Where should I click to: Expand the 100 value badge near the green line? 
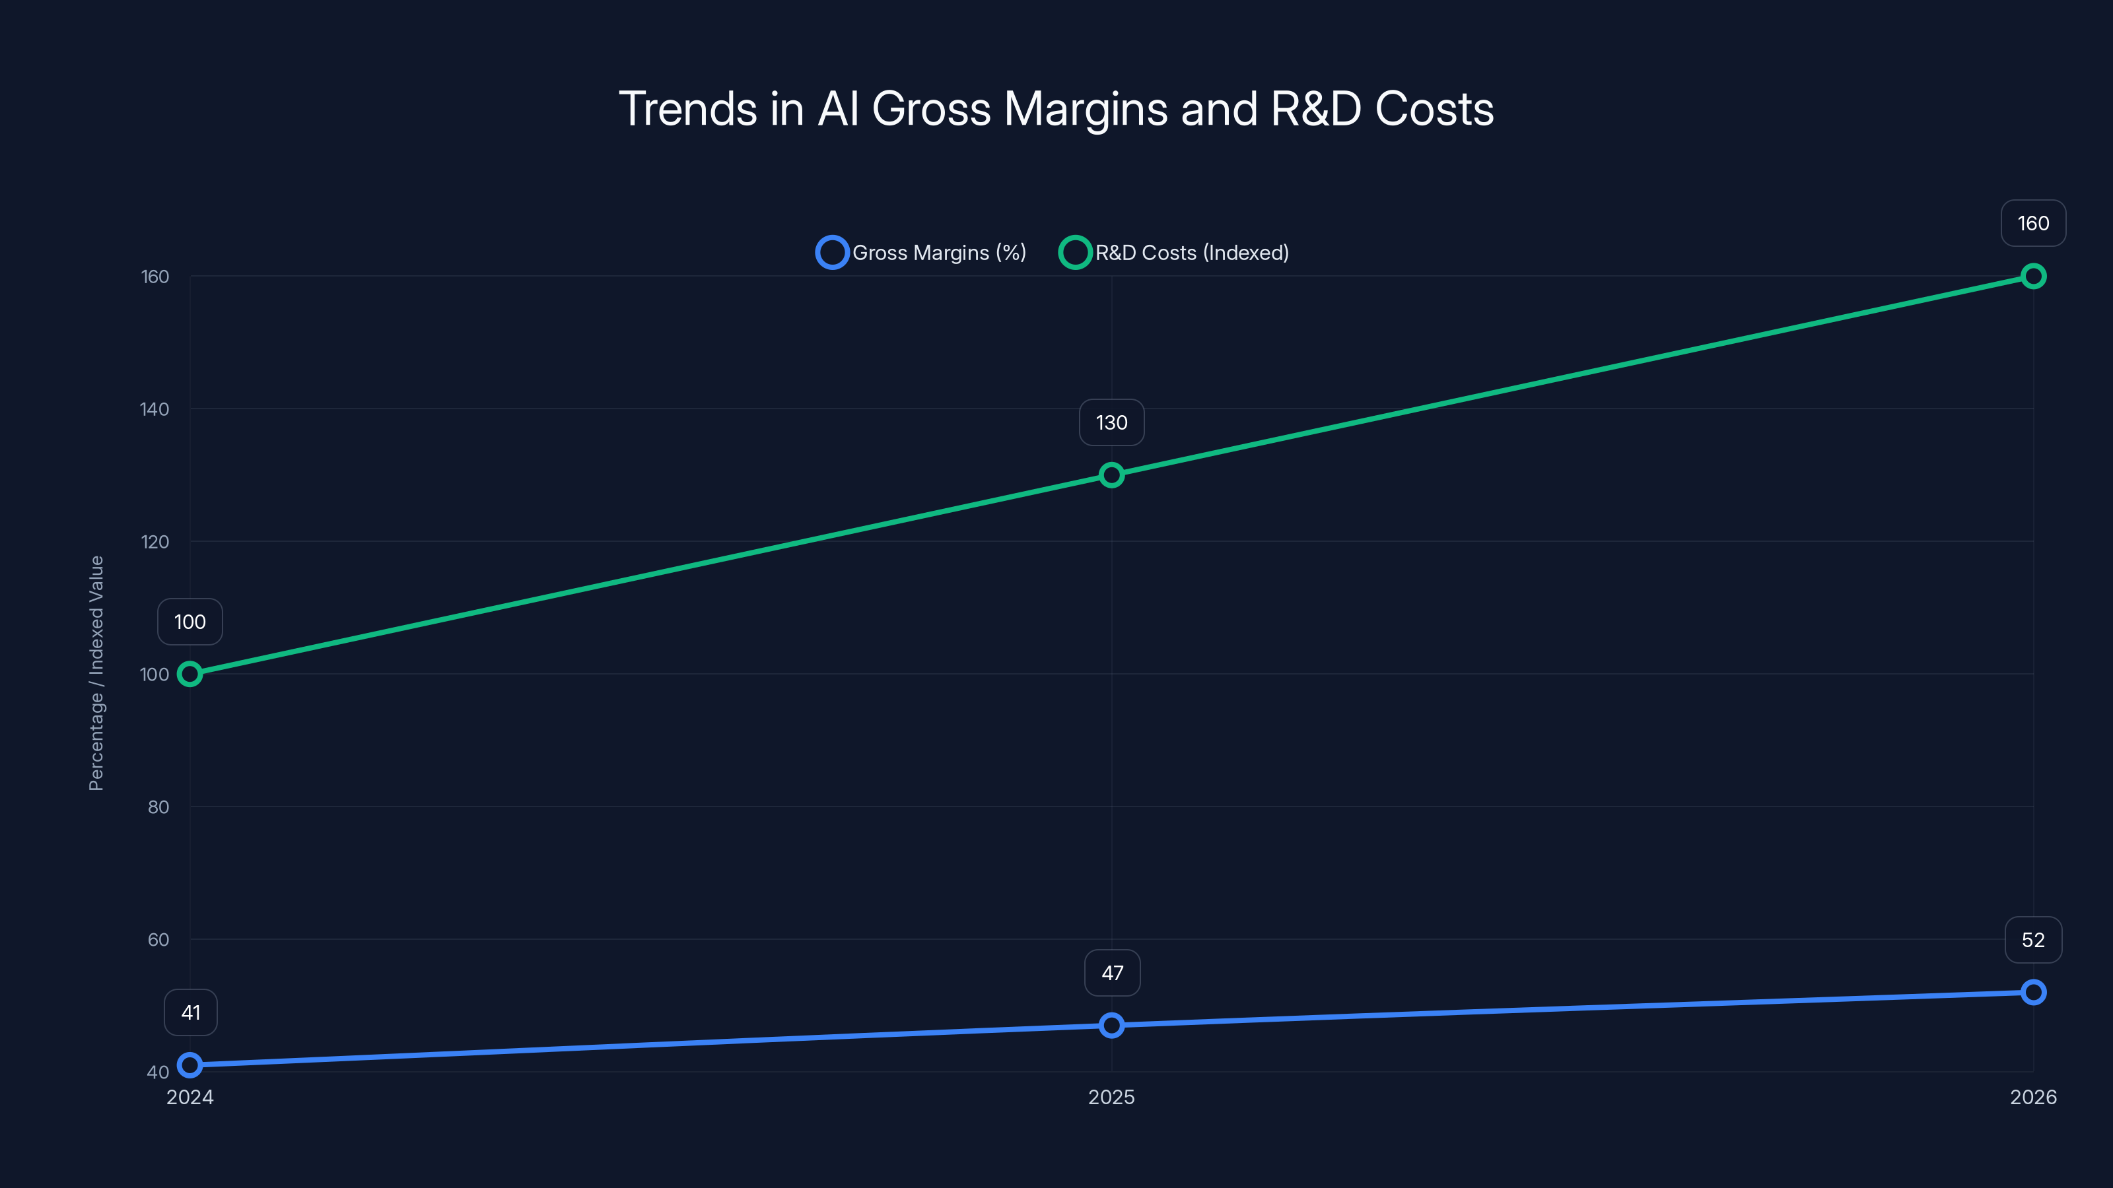point(190,622)
